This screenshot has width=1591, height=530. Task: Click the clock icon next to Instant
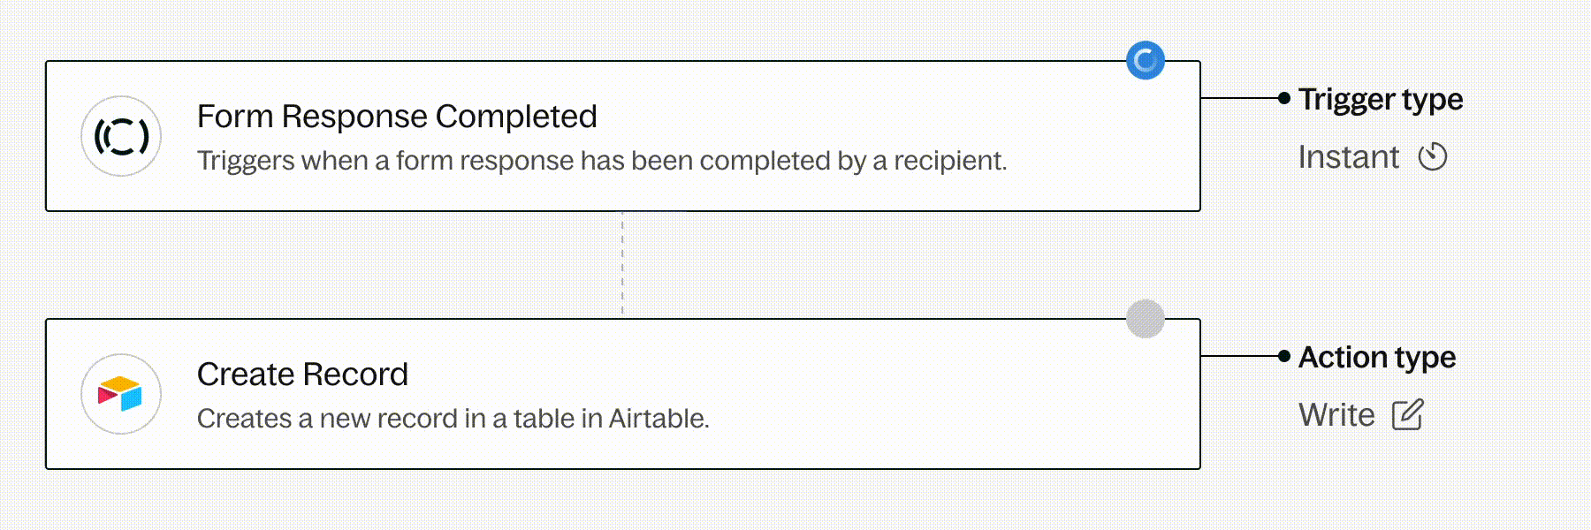point(1433,157)
